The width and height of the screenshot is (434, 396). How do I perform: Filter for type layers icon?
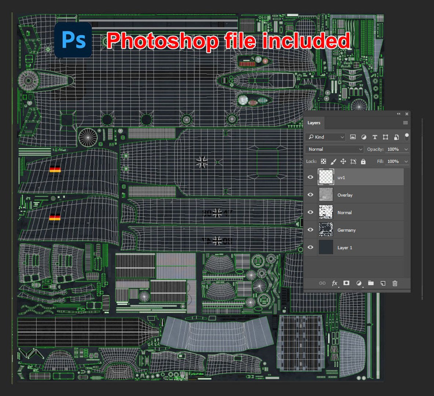[375, 137]
